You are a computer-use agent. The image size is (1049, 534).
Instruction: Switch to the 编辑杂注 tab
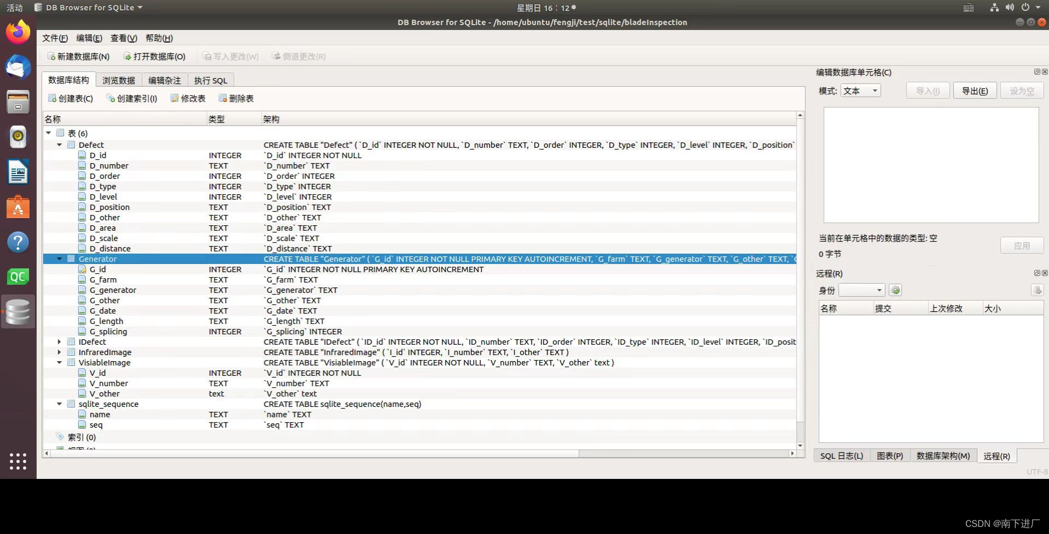164,80
